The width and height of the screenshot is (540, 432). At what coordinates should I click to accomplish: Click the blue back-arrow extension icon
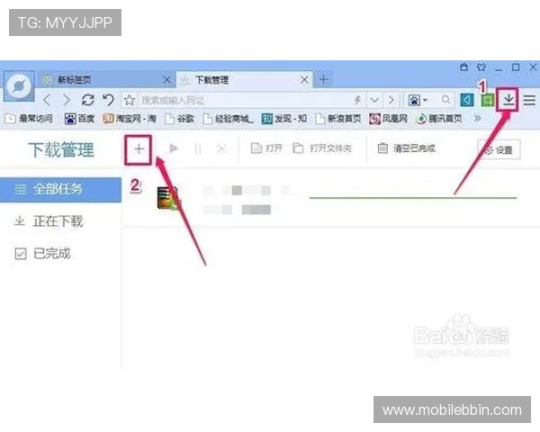467,100
